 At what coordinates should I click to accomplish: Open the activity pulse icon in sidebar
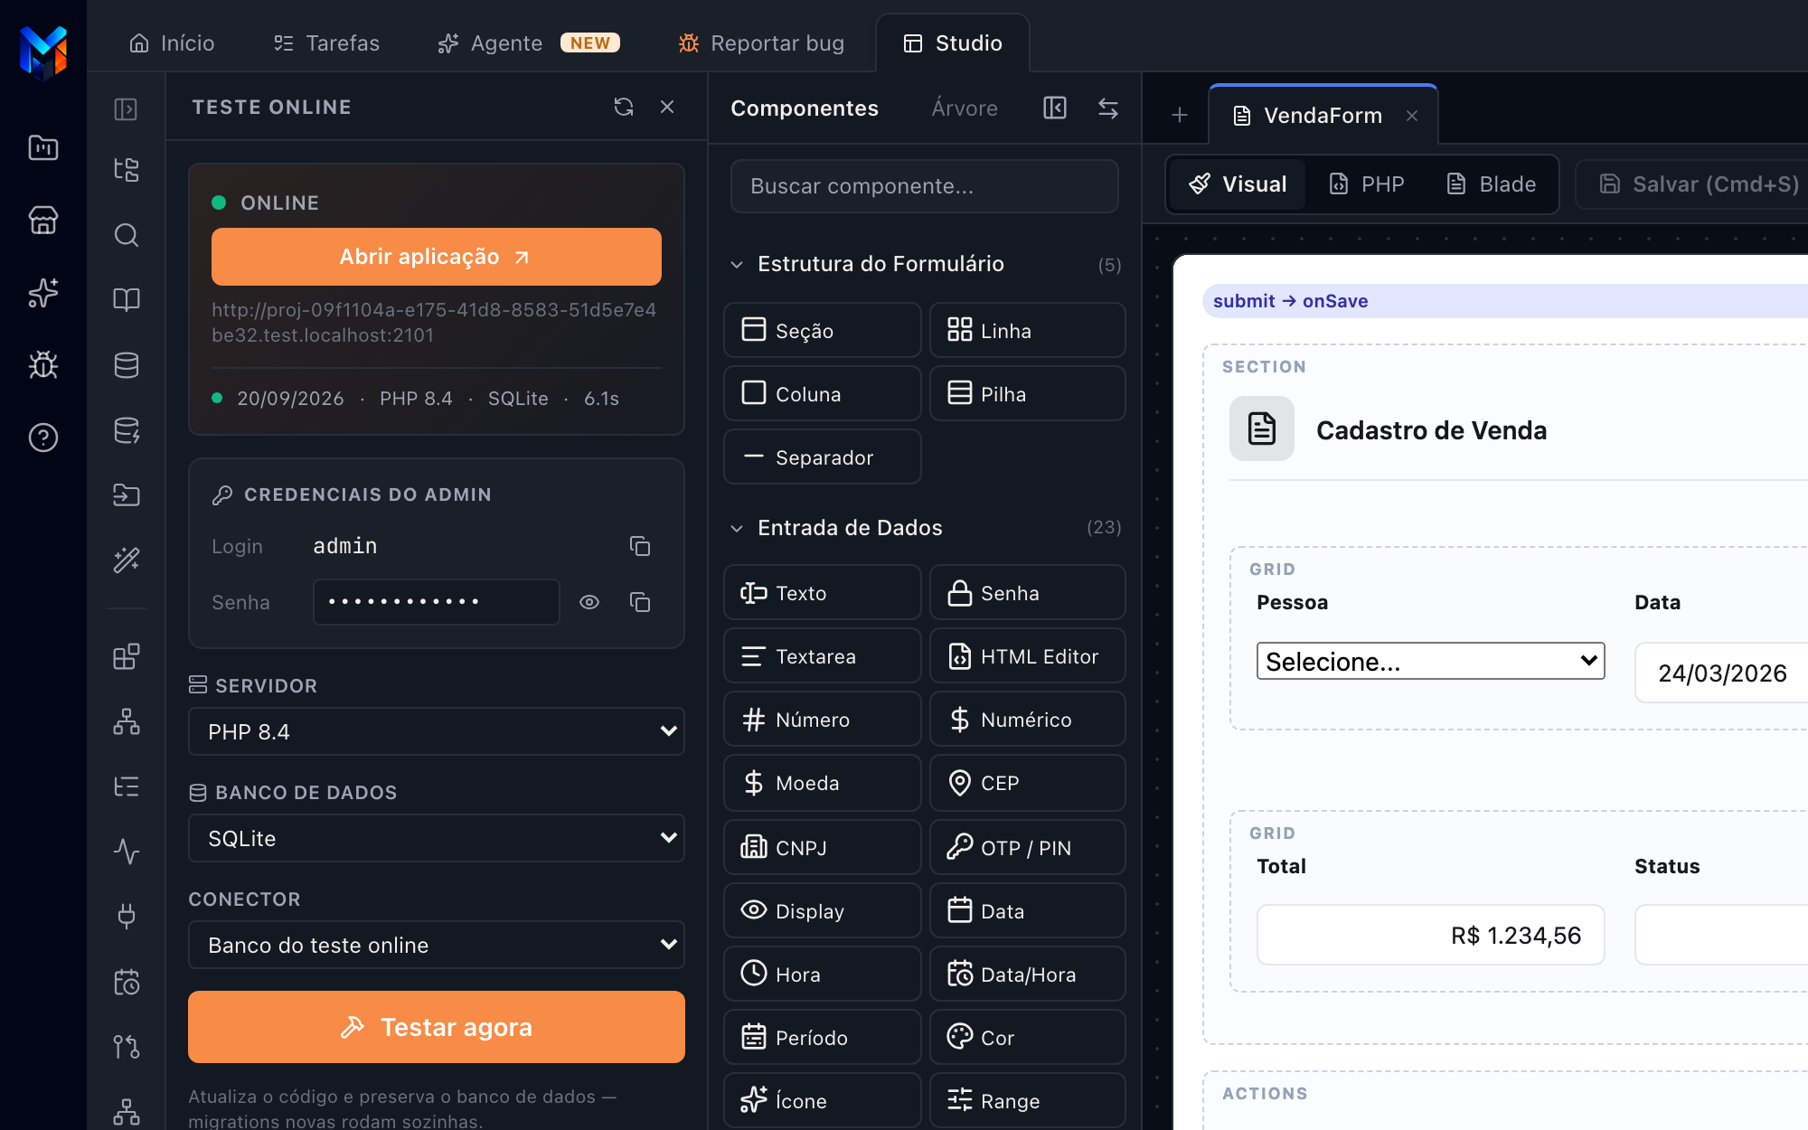127,852
